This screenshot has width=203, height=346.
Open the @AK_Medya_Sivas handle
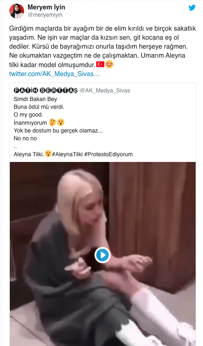pyautogui.click(x=105, y=90)
